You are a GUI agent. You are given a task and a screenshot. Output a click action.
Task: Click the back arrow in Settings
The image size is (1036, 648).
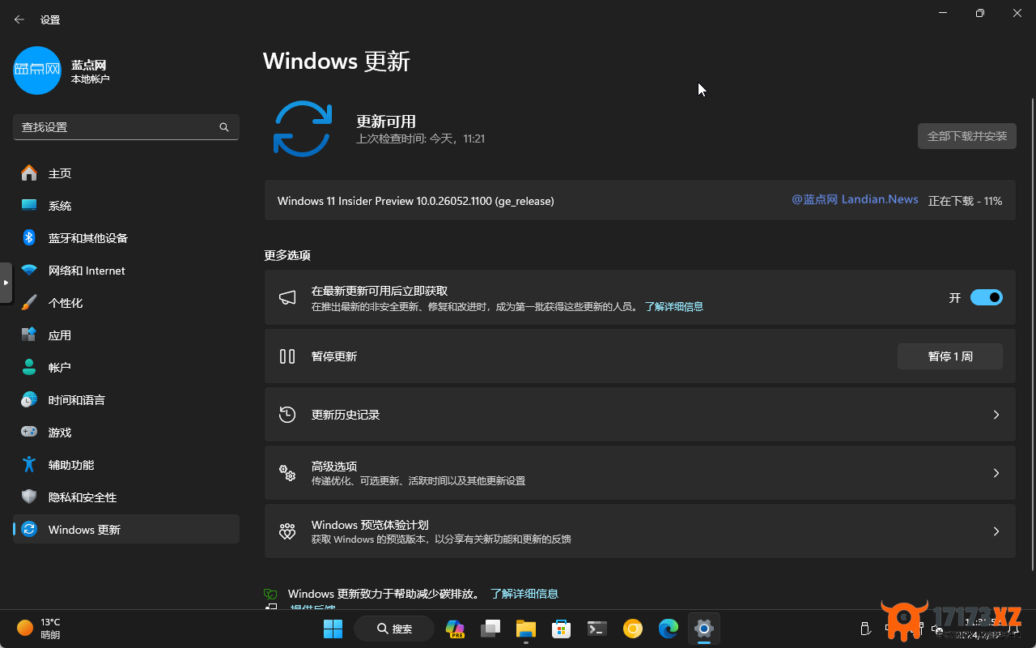(x=19, y=19)
